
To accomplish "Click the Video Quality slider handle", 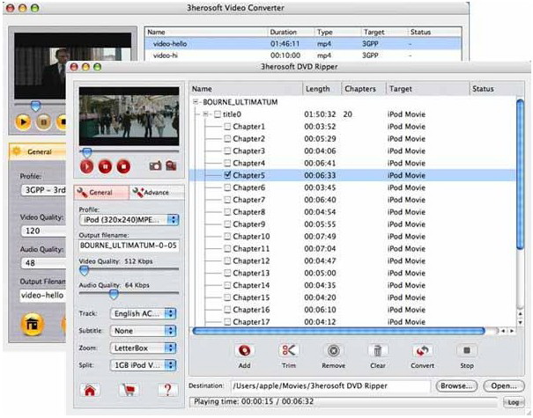I will pos(85,270).
